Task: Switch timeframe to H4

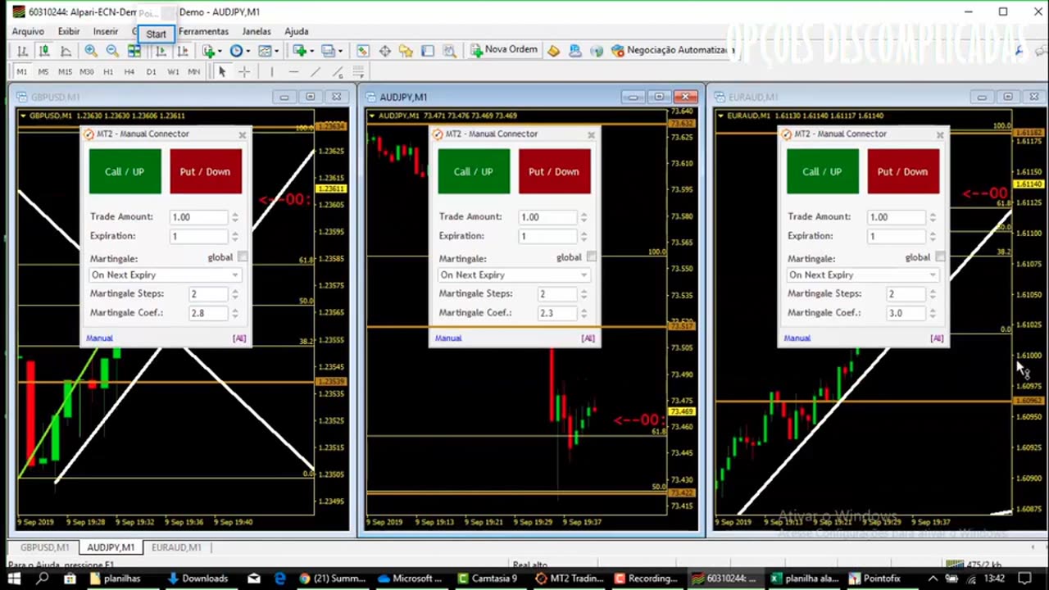Action: click(x=129, y=72)
